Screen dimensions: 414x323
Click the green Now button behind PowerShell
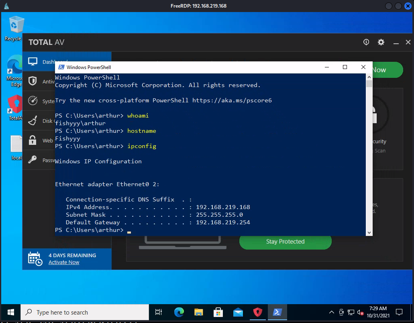click(387, 70)
